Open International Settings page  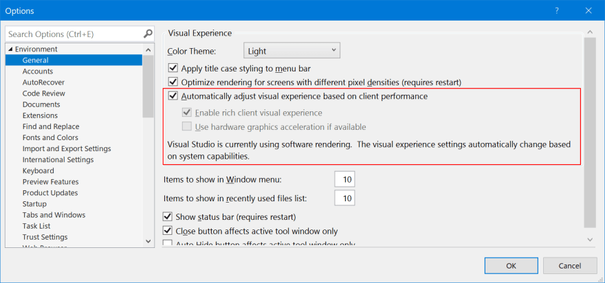[x=58, y=159]
